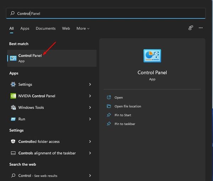Click the Controlled folder access shield icon
213x181 pixels.
(x=13, y=142)
